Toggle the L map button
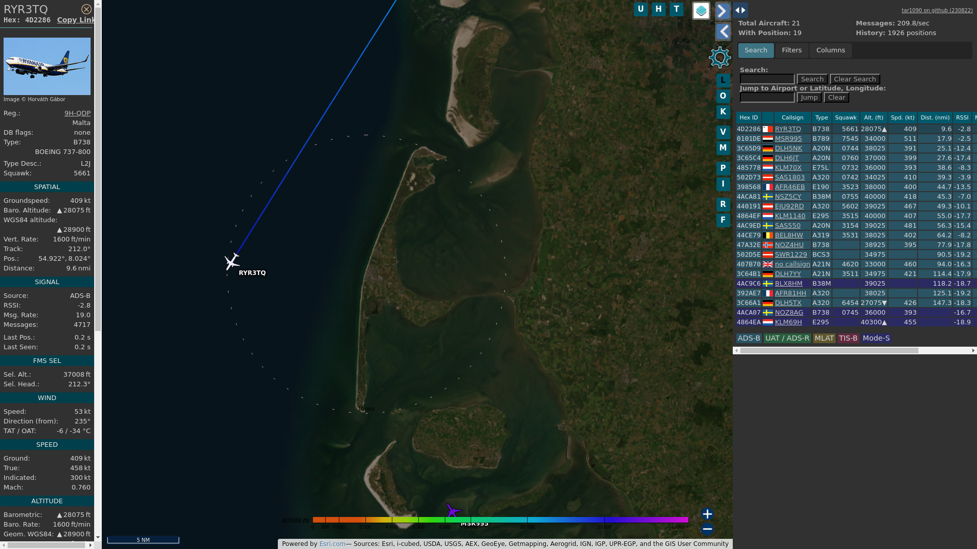This screenshot has height=549, width=977. pos(723,80)
